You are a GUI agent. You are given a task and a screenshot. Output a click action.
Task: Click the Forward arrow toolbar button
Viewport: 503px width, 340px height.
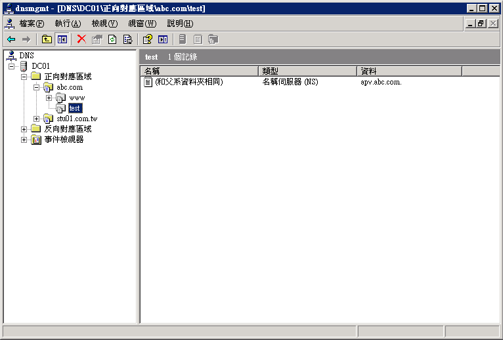pos(26,39)
